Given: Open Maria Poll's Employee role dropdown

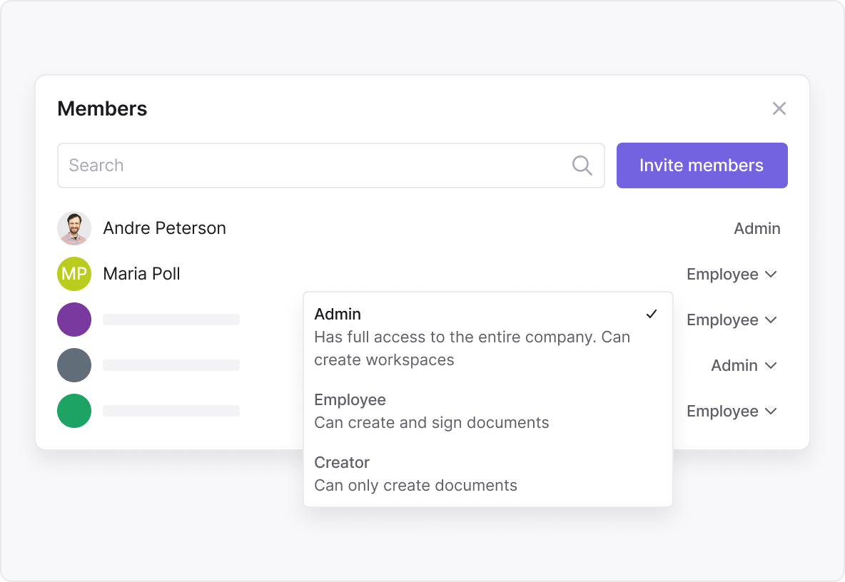Looking at the screenshot, I should click(x=732, y=274).
